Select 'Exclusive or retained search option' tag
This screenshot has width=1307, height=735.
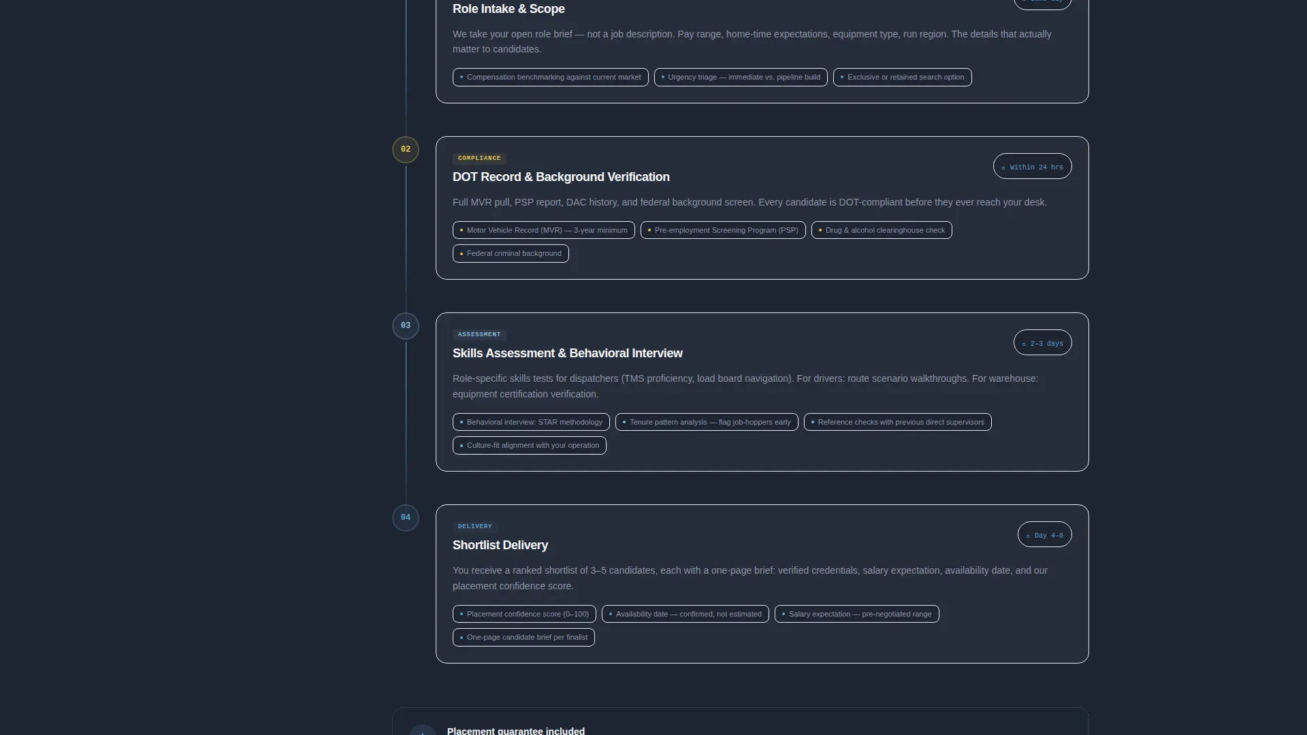902,78
